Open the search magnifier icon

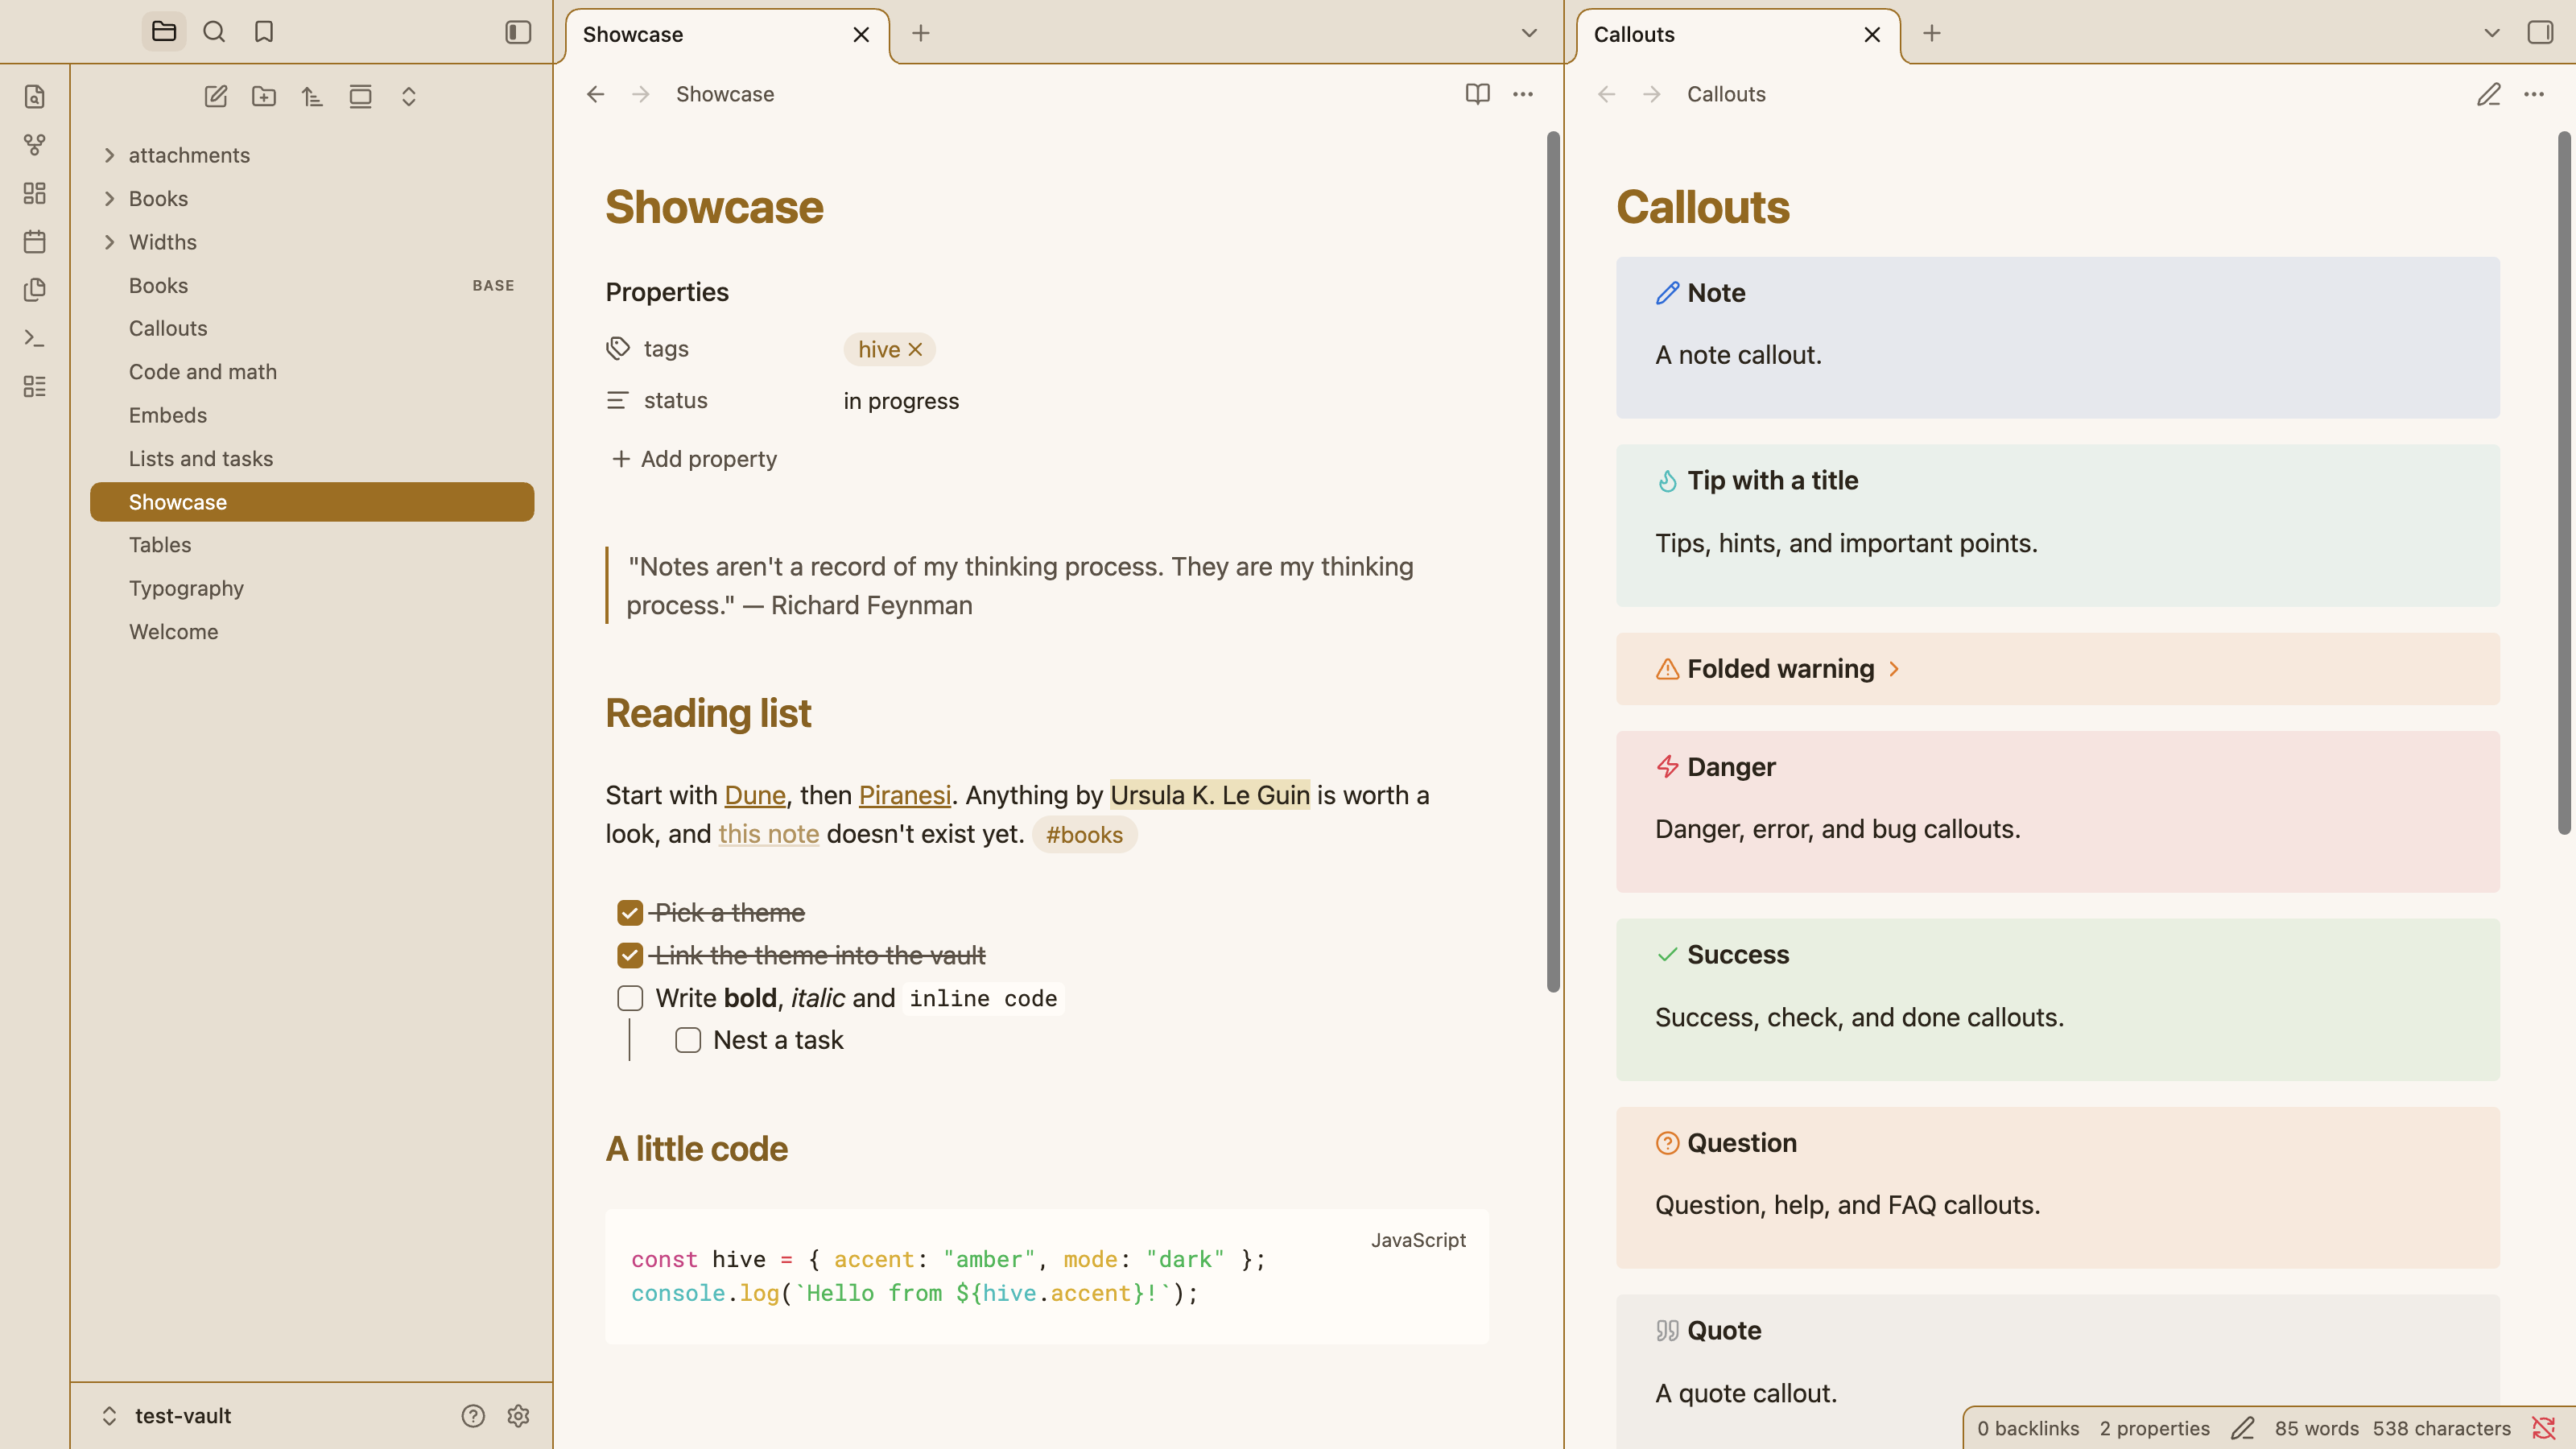[214, 32]
